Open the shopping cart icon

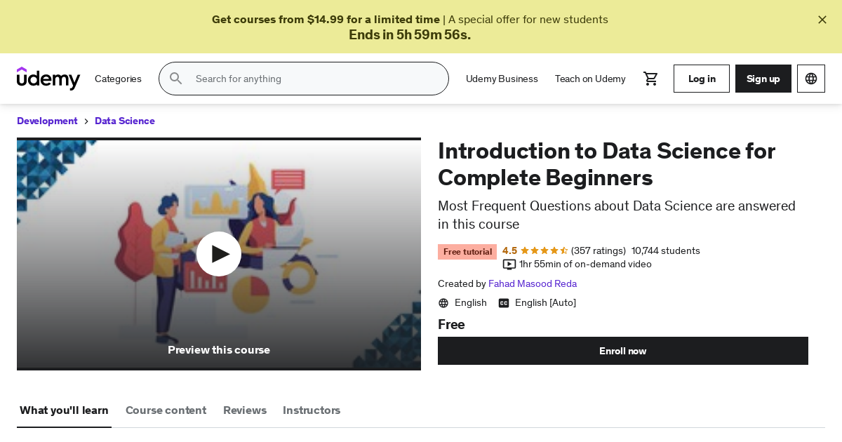[x=651, y=79]
